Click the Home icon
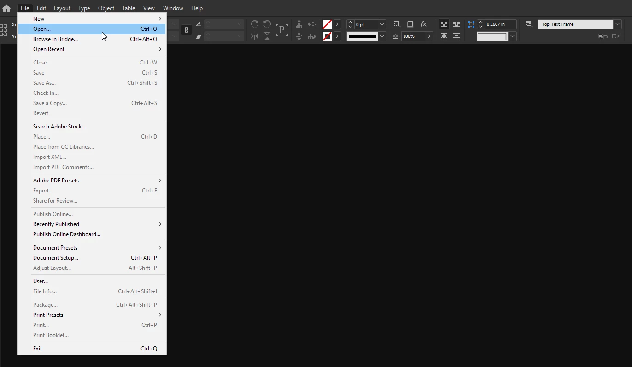 click(x=6, y=8)
